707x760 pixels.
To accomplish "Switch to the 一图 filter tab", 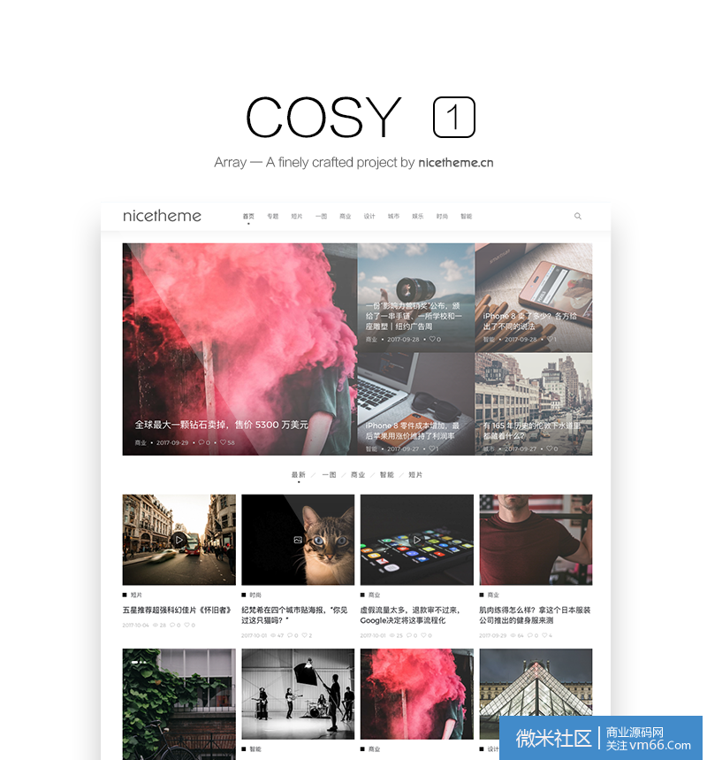I will pos(329,474).
